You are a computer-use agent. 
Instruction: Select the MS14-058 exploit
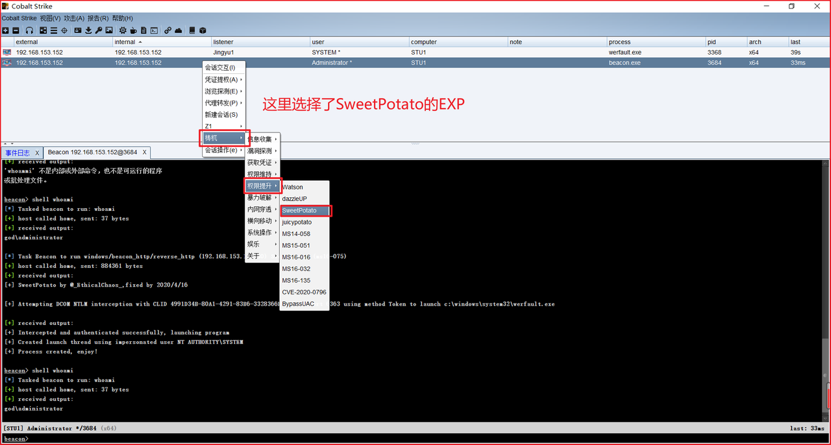(304, 234)
